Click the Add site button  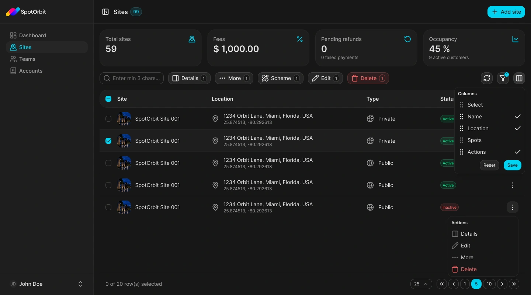click(506, 12)
